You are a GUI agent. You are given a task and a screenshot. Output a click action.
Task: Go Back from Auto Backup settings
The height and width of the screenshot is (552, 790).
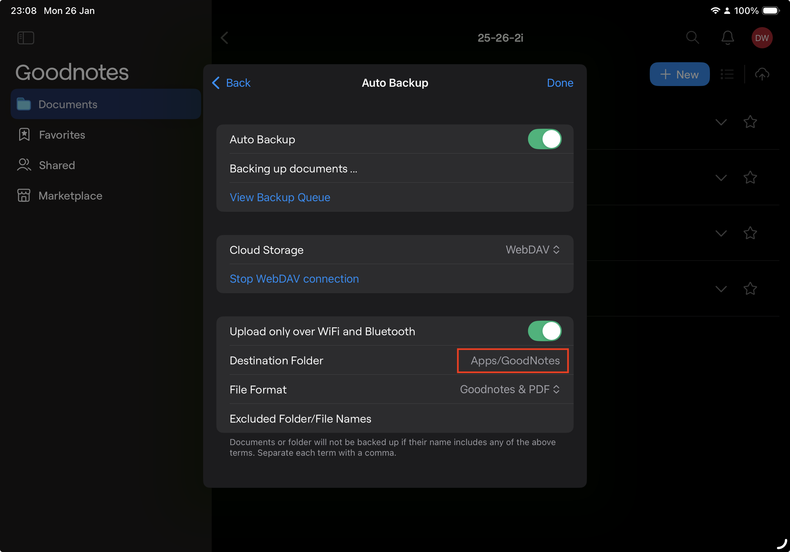click(231, 83)
